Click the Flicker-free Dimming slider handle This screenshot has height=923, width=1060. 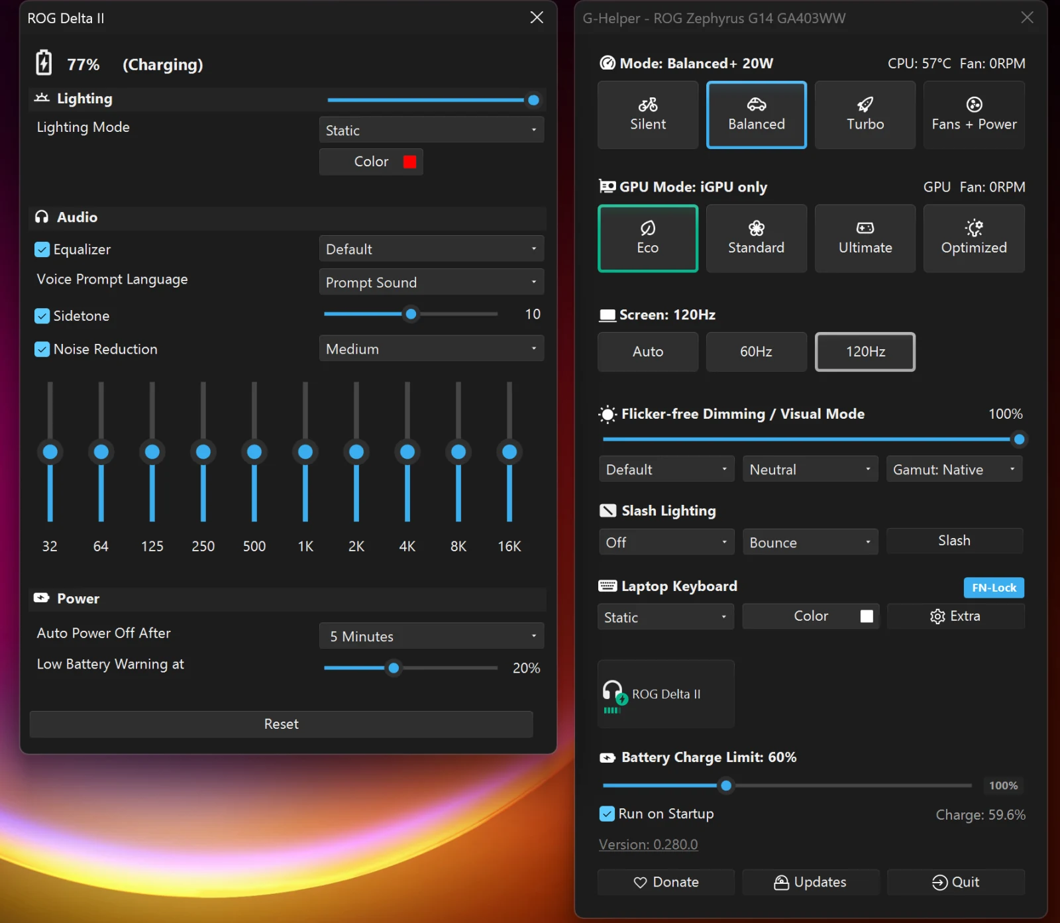[x=1019, y=439]
